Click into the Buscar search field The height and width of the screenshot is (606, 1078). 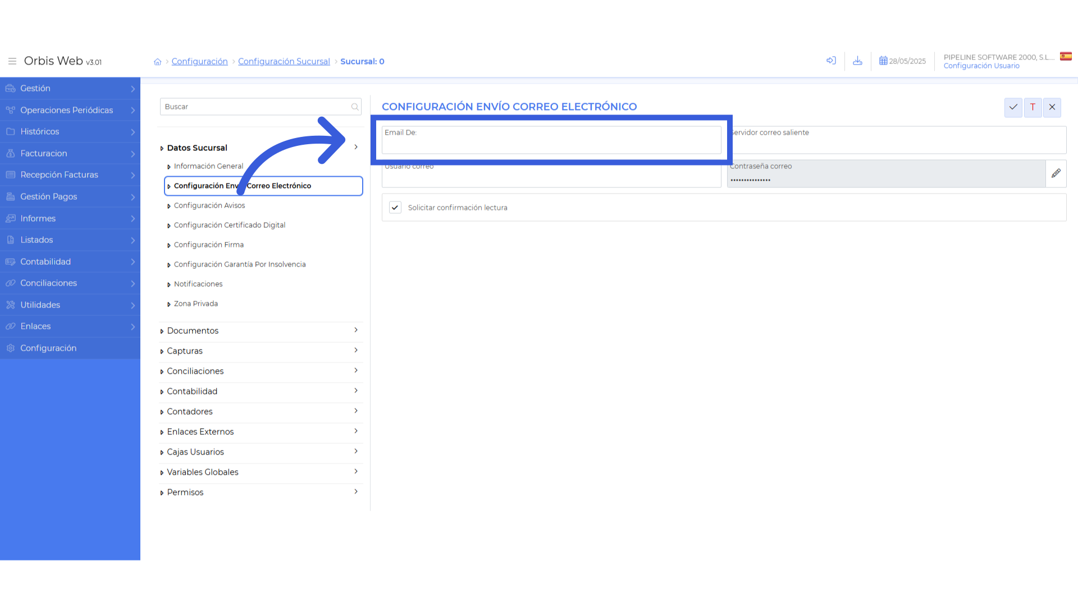261,107
